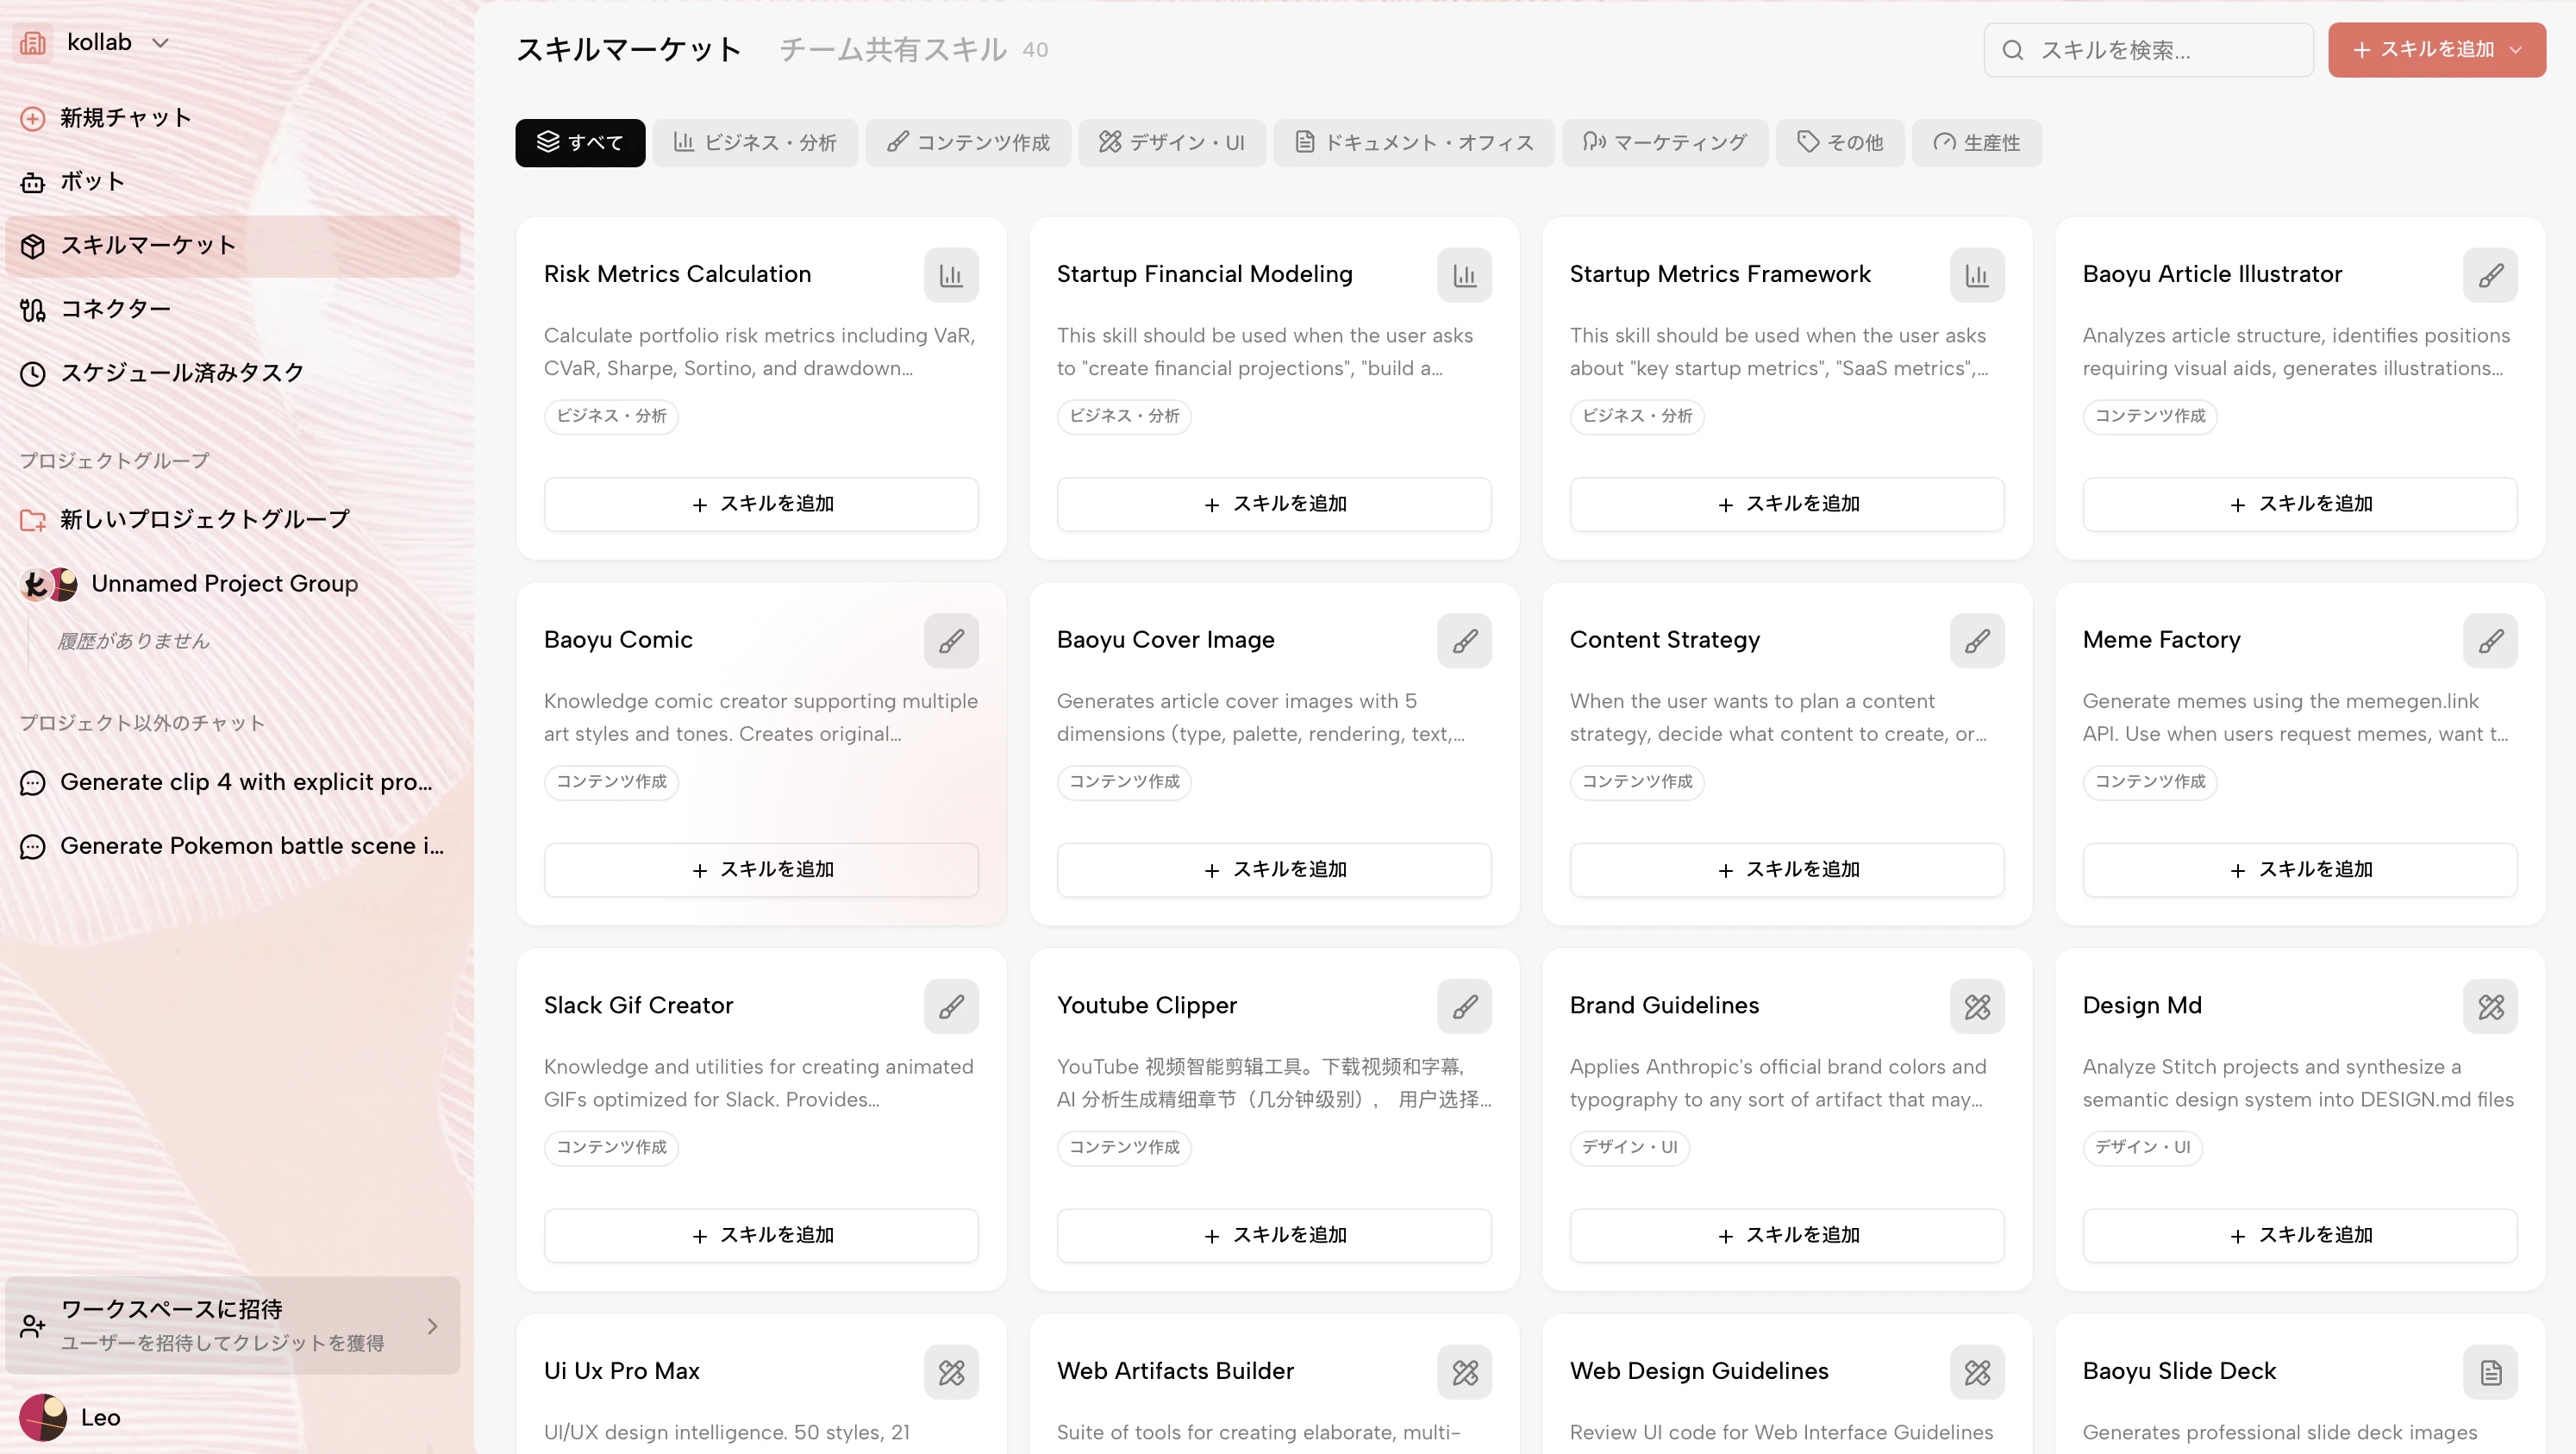
Task: Add the Startup Metrics Framework skill
Action: coord(1787,504)
